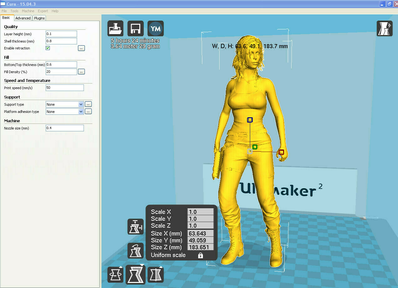Select the Mirror tool icon
Viewport: 398px width, 288px height.
click(155, 275)
